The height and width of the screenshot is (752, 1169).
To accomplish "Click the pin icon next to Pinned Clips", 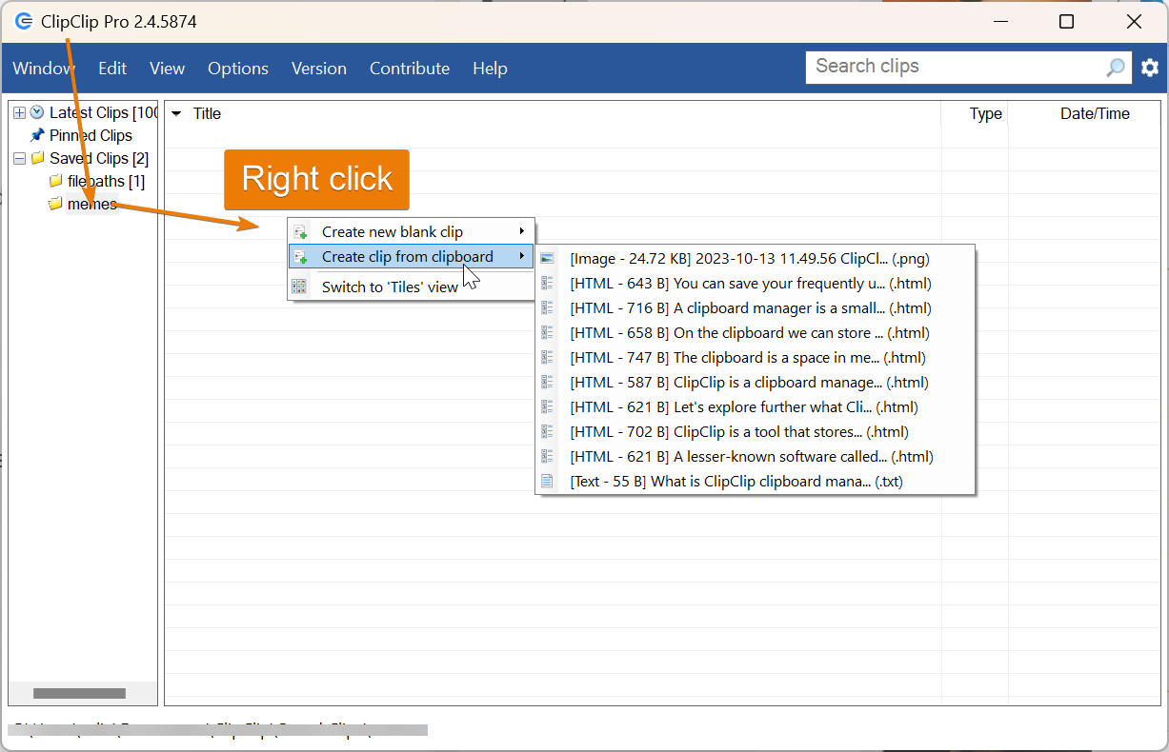I will [x=38, y=135].
